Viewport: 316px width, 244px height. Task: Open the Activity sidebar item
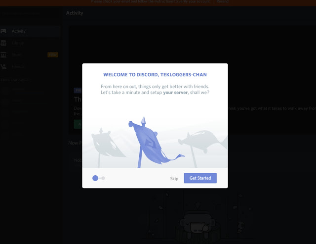30,31
